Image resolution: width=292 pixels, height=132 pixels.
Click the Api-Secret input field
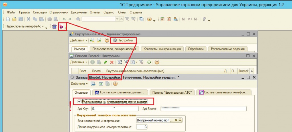click(204, 109)
